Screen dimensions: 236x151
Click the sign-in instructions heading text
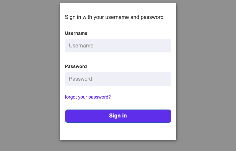coord(114,17)
